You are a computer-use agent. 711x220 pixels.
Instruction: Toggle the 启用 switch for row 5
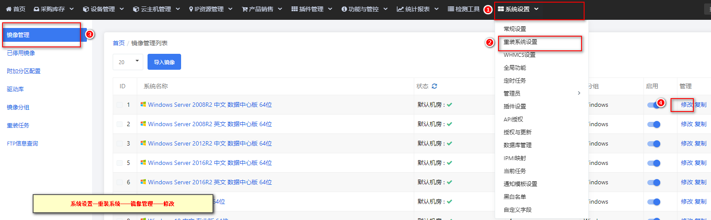click(654, 163)
